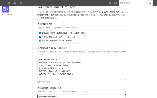This screenshot has height=98, width=157.
Task: Click the search magnifier button
Action: coord(150,3)
